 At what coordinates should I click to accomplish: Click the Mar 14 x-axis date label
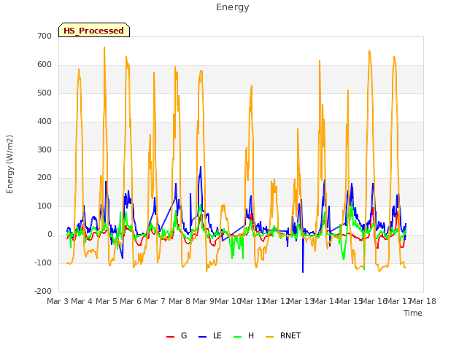325,301
